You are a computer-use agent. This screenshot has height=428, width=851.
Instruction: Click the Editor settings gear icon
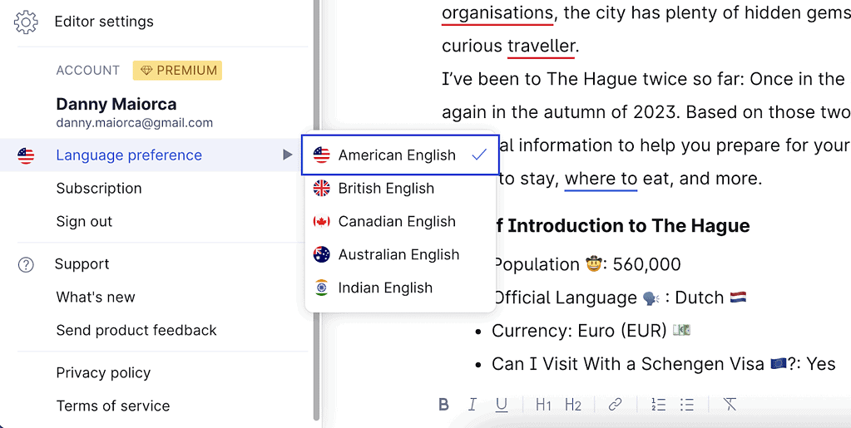27,22
